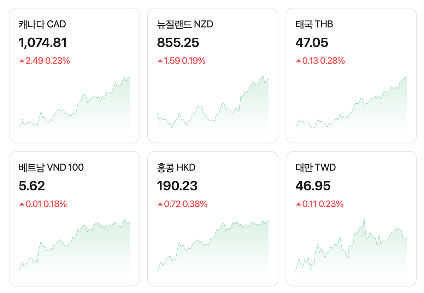Click the red up arrow on the CAD card
Screen dimensions: 424x293
(22, 61)
